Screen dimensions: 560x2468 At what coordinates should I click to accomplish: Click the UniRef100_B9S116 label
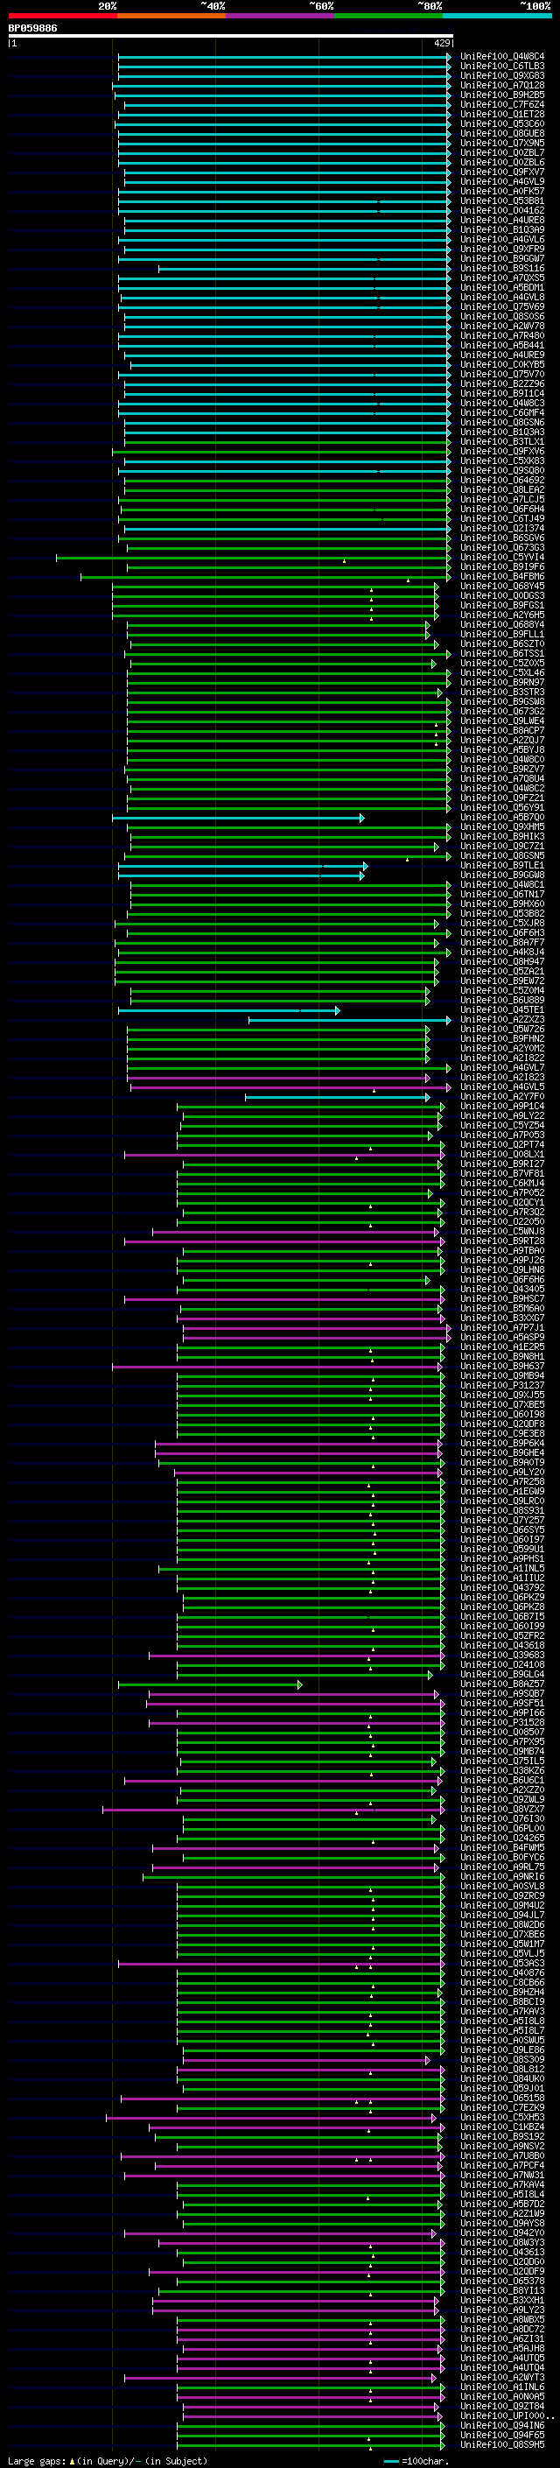(502, 268)
